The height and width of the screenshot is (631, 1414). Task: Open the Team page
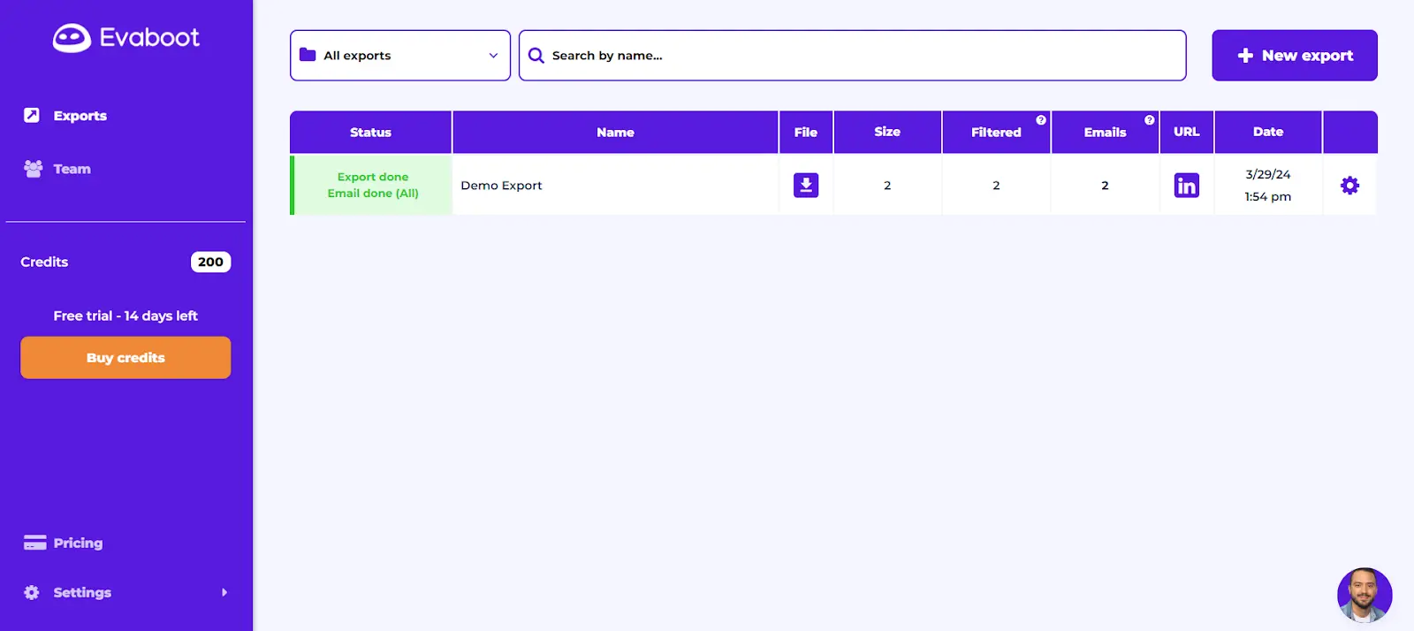tap(72, 169)
